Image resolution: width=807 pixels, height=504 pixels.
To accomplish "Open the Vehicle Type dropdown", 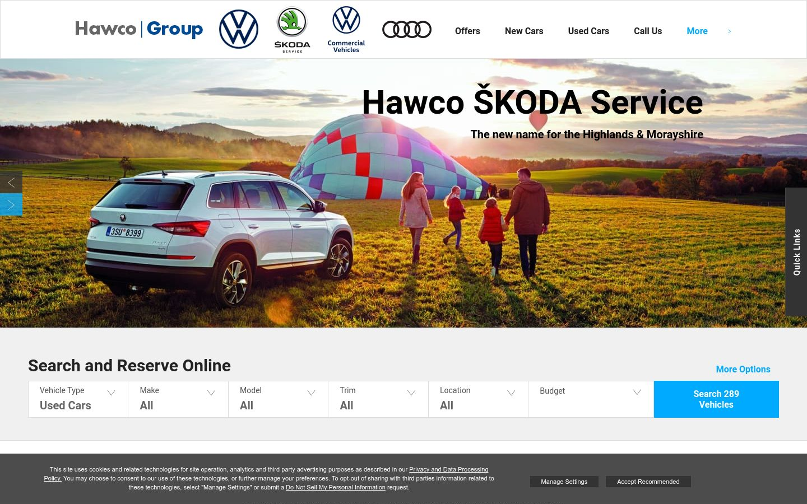I will pos(78,399).
